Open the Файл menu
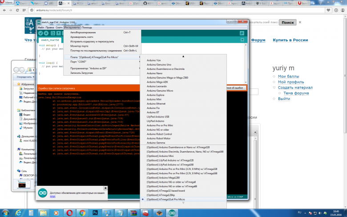Viewport: 347px width, 217px height. [x=41, y=28]
